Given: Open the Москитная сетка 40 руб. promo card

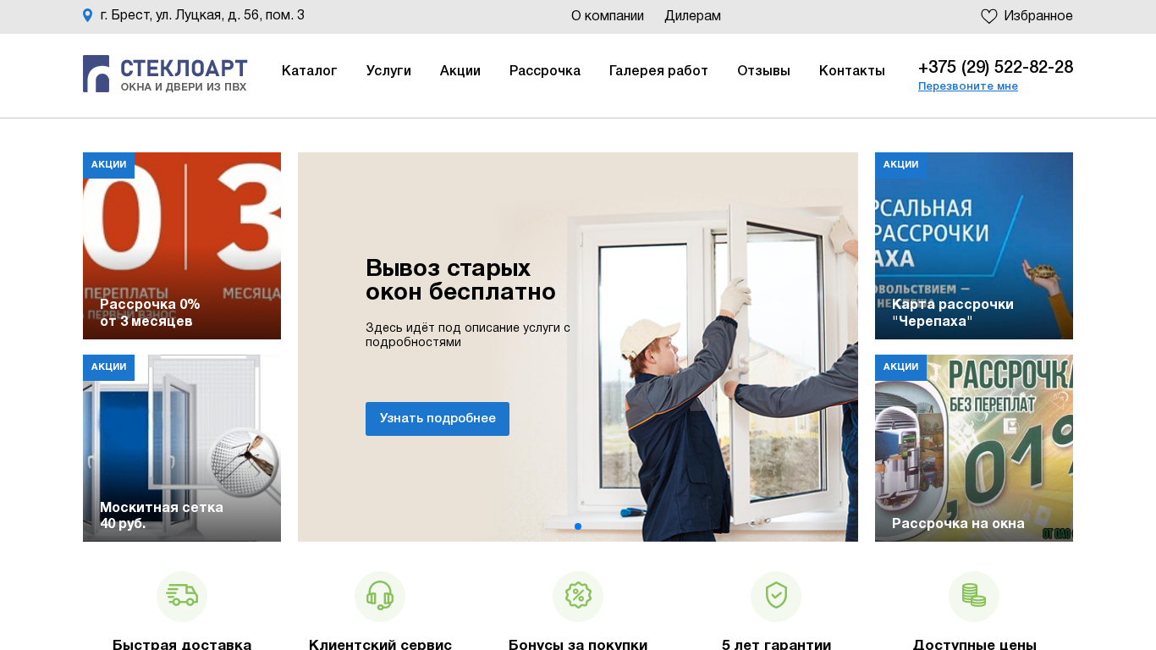Looking at the screenshot, I should pos(182,448).
